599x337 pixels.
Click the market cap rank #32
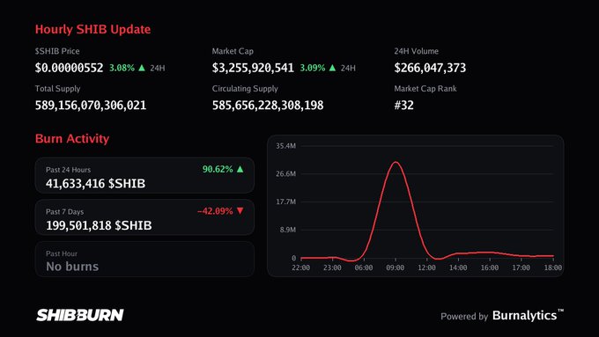tap(403, 106)
